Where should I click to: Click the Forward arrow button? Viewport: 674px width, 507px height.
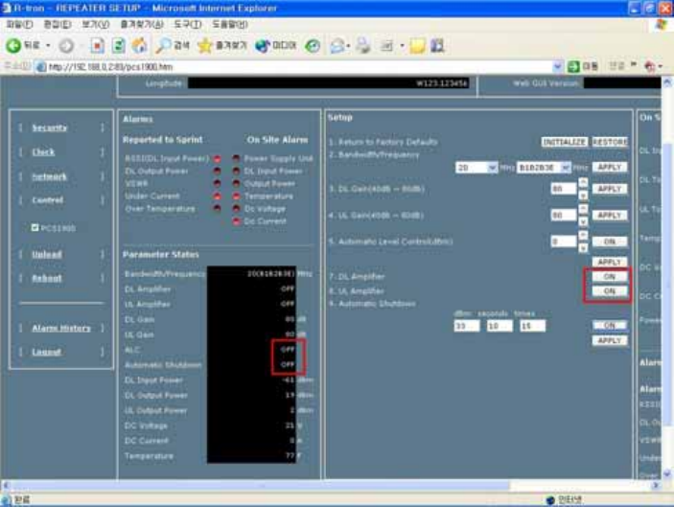(x=66, y=46)
